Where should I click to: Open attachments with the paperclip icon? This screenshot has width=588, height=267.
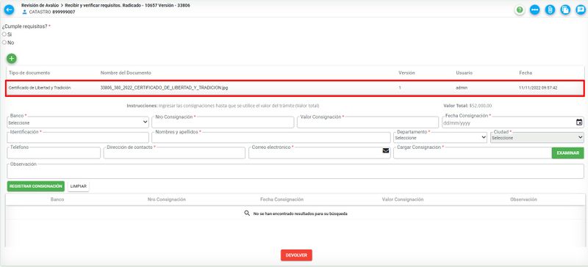tap(550, 10)
